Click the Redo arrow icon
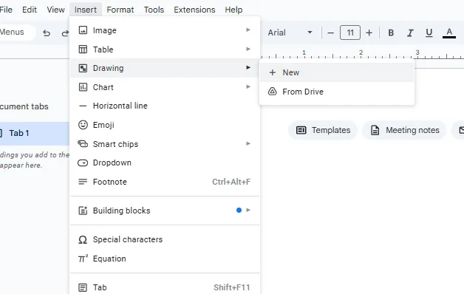The image size is (464, 294). (65, 33)
